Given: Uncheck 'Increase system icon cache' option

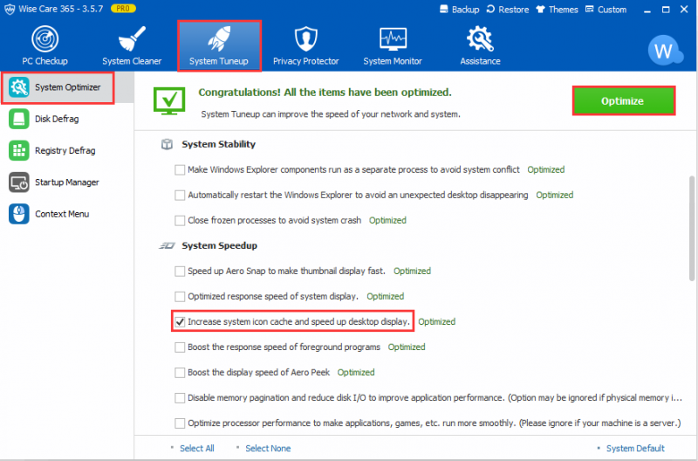Looking at the screenshot, I should point(180,322).
